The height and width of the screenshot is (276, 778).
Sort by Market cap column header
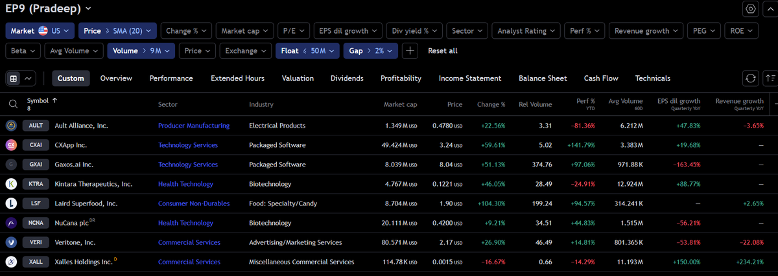tap(400, 104)
